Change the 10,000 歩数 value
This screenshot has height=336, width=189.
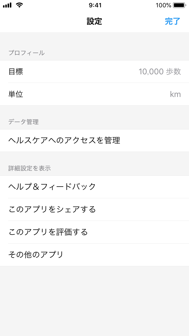point(160,72)
